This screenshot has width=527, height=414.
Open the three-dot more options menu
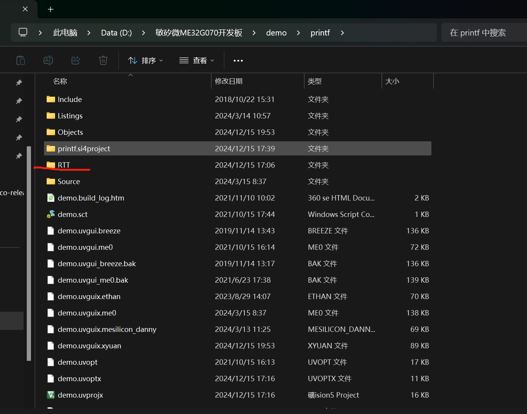coord(238,61)
